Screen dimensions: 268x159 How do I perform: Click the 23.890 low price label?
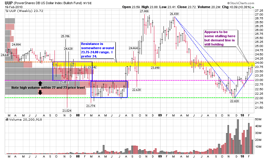(x=155, y=68)
